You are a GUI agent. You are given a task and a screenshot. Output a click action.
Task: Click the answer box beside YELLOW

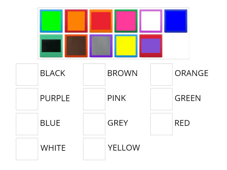[x=94, y=148]
